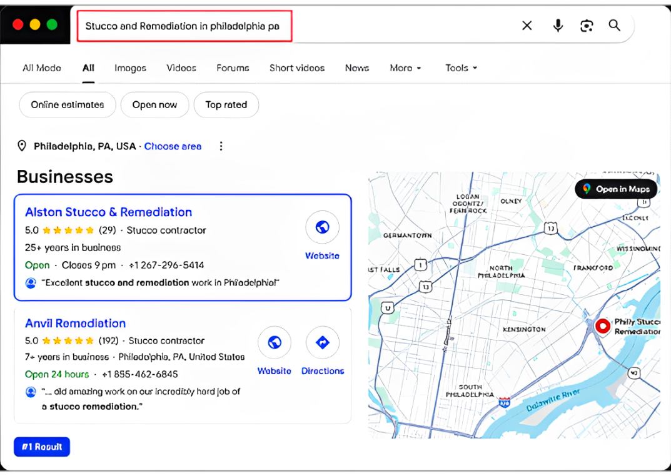Click the location pin icon beside Philadelphia, PA
This screenshot has height=476, width=671.
point(22,146)
